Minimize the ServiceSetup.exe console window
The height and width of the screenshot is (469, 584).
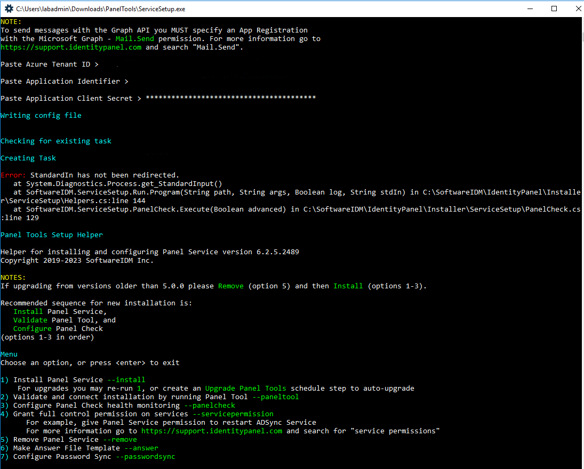coord(530,9)
